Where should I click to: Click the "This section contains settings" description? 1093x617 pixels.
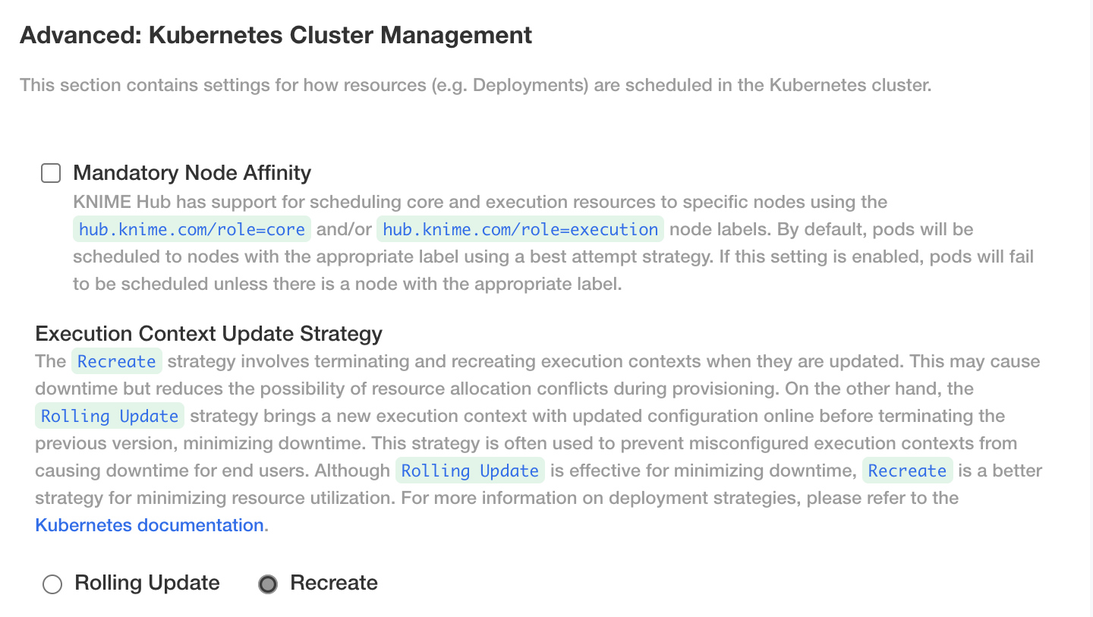[475, 85]
